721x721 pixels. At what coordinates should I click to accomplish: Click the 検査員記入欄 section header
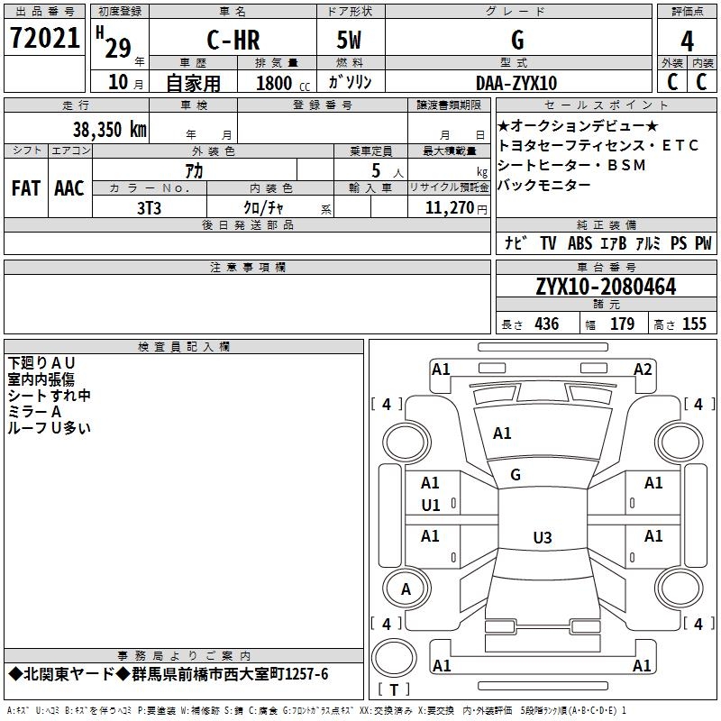tap(184, 347)
